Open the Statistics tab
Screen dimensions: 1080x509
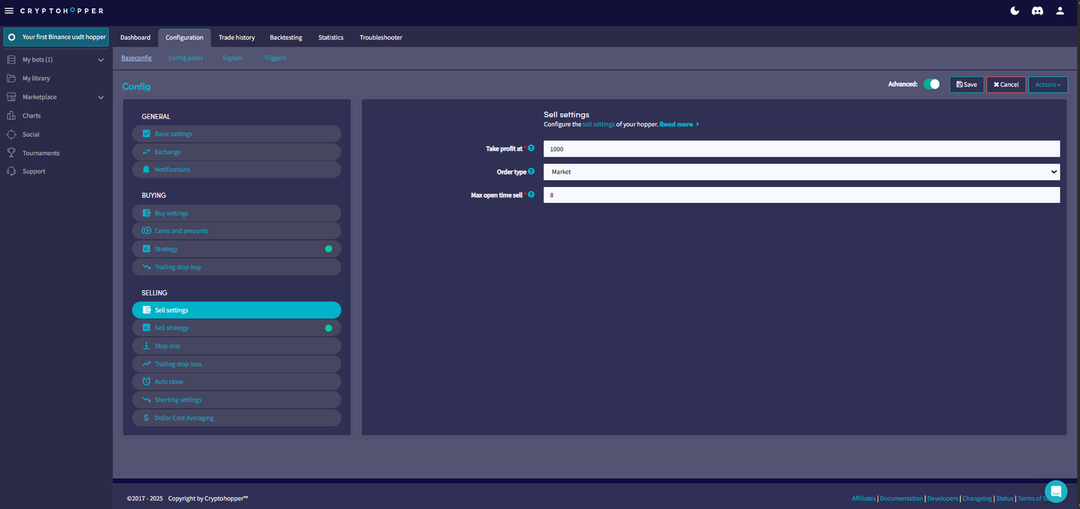coord(331,38)
